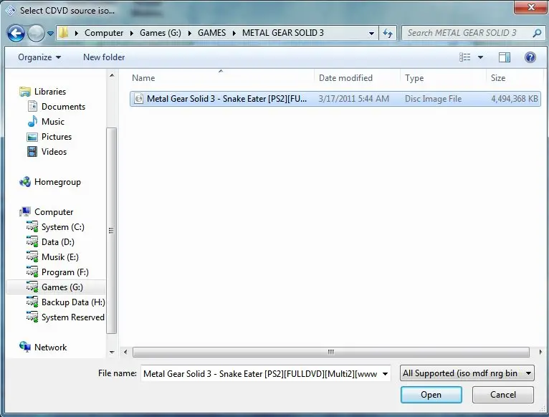Open Games (G:) drive in sidebar

[x=62, y=287]
